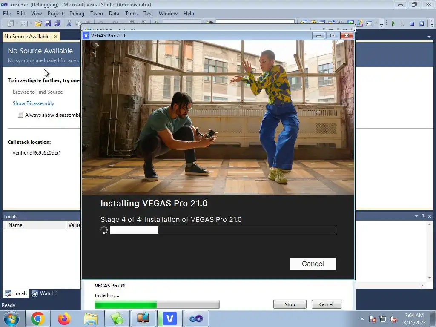Open the document tabs list dropdown arrow
The image size is (436, 327).
click(x=429, y=37)
